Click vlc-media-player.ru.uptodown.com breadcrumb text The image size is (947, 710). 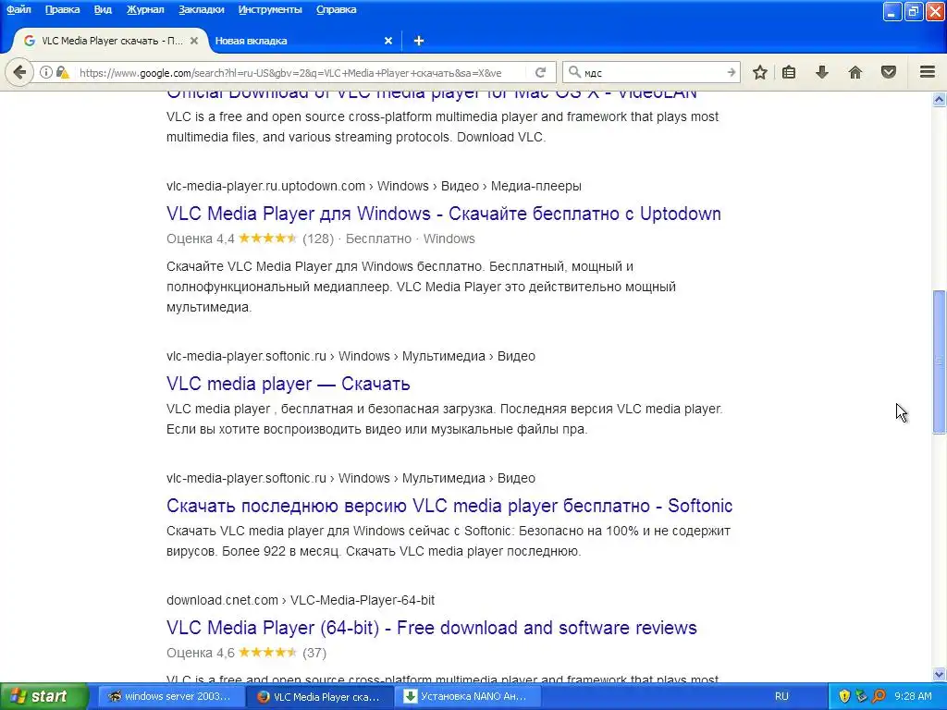click(265, 186)
